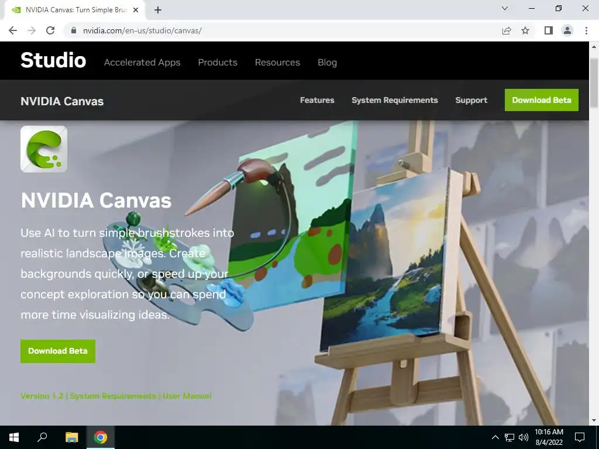Image resolution: width=599 pixels, height=449 pixels.
Task: Open the Windows Start menu
Action: click(14, 437)
